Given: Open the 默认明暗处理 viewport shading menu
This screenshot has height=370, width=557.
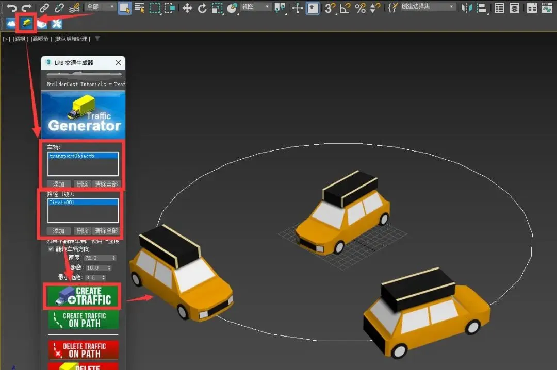Looking at the screenshot, I should 72,39.
